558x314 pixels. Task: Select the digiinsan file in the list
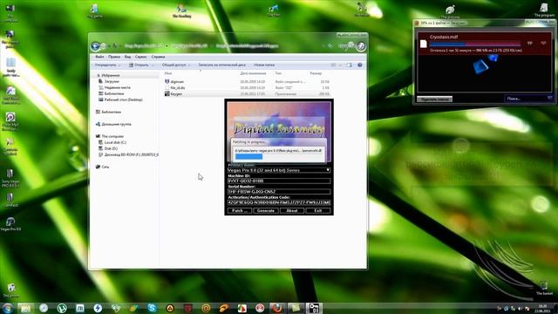(x=247, y=81)
